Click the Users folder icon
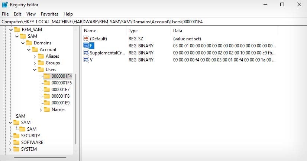Viewport: 307px width, 161px height. pos(41,70)
